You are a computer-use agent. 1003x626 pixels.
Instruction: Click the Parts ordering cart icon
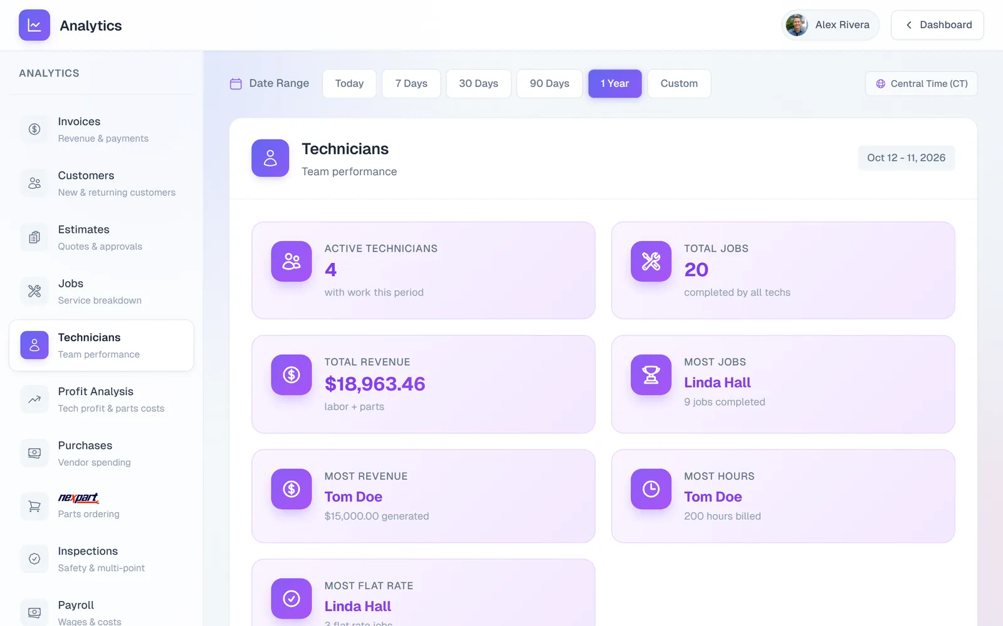(34, 506)
